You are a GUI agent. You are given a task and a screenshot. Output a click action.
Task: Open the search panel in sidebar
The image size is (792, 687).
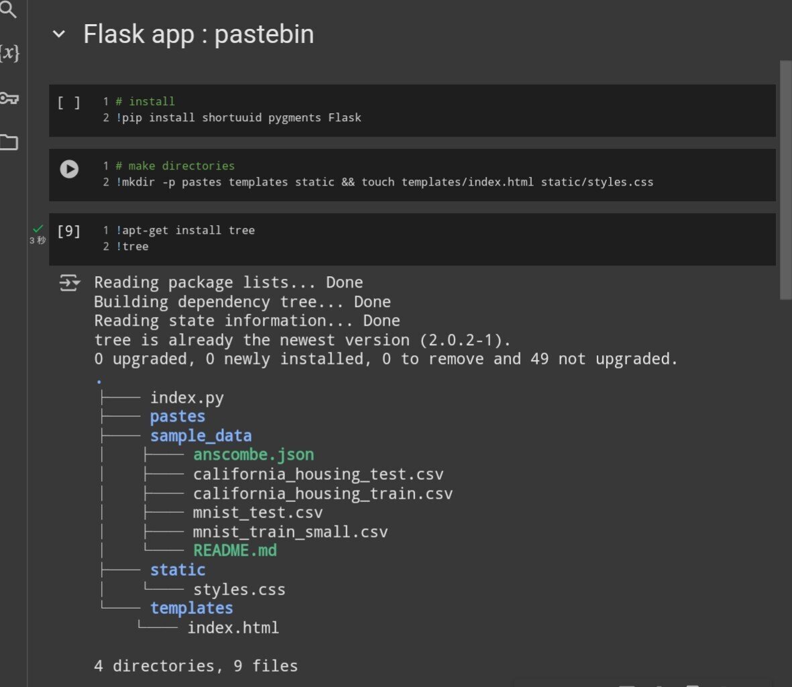(7, 9)
